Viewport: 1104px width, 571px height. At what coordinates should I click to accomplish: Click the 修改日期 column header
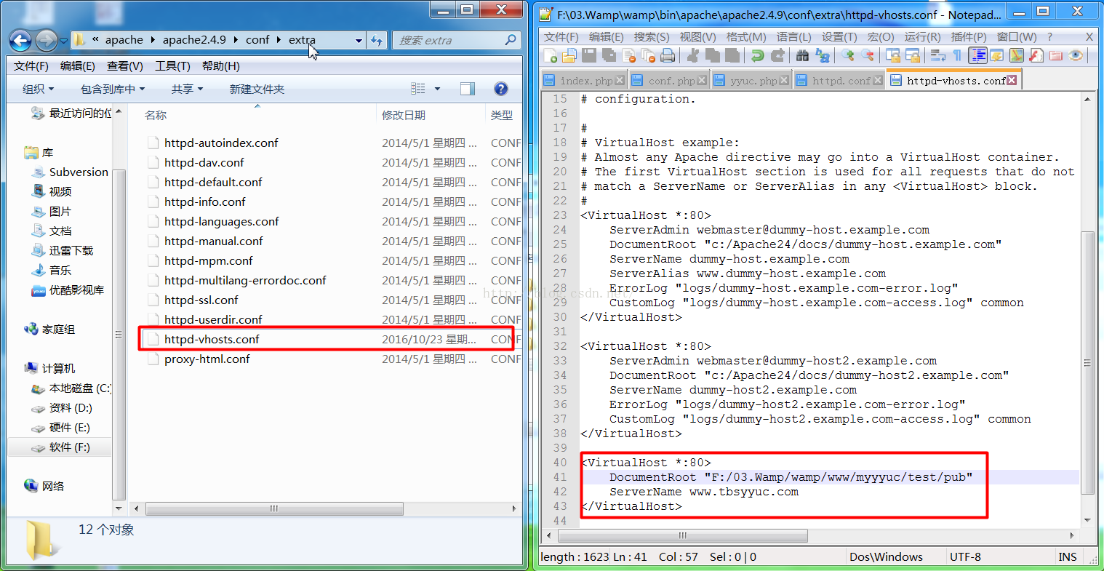(404, 115)
